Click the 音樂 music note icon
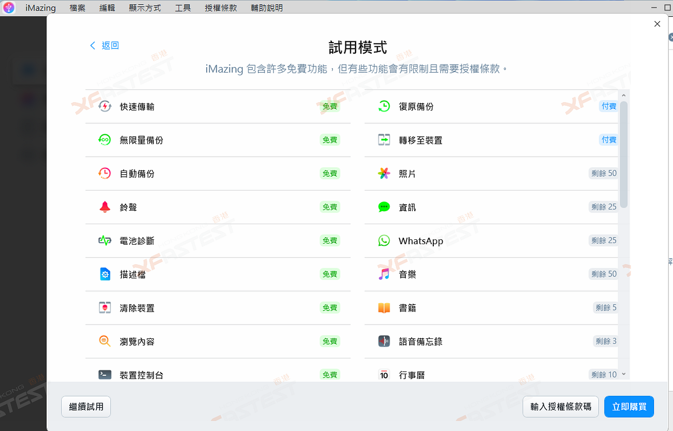Viewport: 673px width, 431px height. pyautogui.click(x=384, y=274)
